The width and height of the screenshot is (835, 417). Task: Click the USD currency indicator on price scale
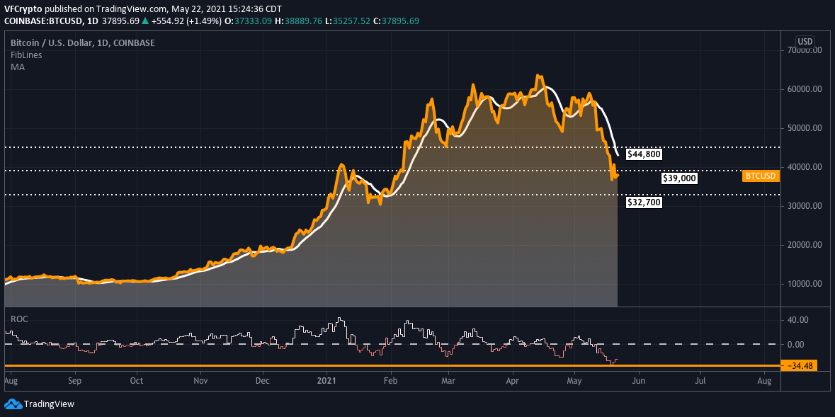tap(804, 41)
